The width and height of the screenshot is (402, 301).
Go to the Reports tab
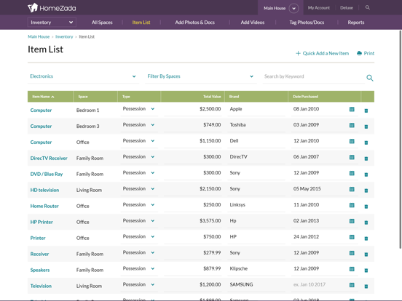coord(356,23)
